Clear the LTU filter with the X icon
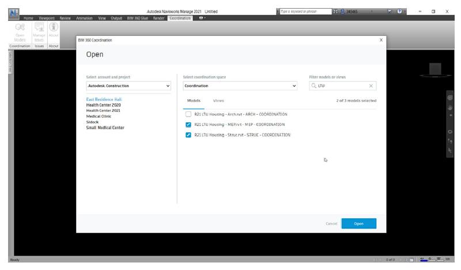This screenshot has width=461, height=270. [x=371, y=86]
